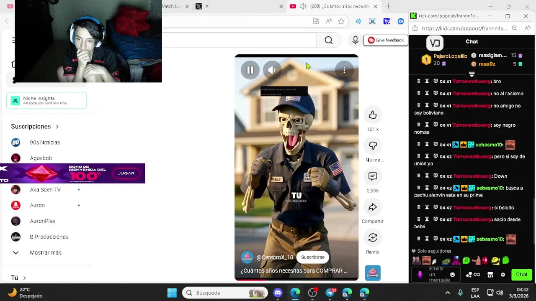Open the Niche Insights card
The height and width of the screenshot is (301, 536).
pos(46,100)
